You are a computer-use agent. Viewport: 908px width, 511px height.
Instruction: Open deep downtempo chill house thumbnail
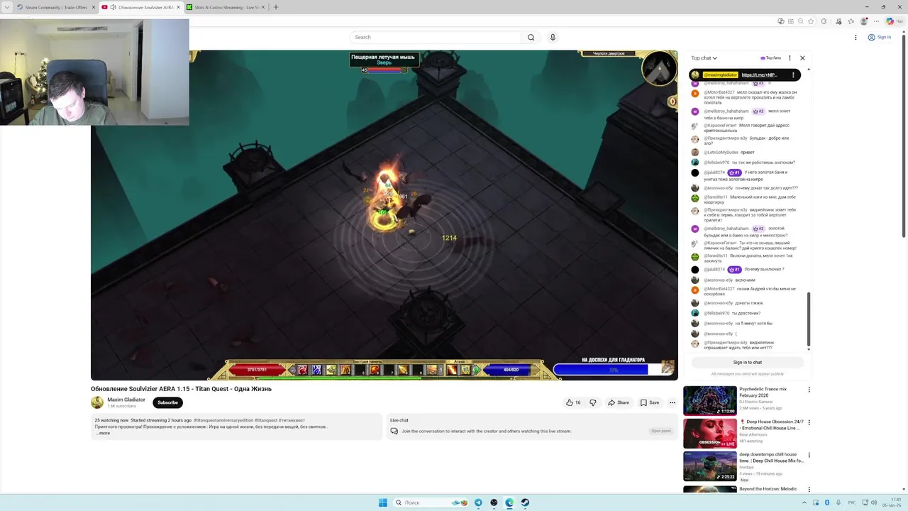pyautogui.click(x=709, y=466)
